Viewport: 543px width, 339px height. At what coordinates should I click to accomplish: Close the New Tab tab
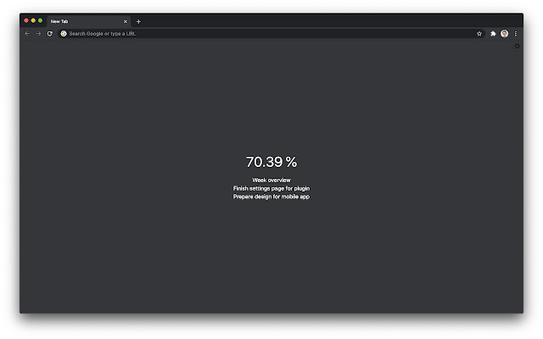(126, 21)
